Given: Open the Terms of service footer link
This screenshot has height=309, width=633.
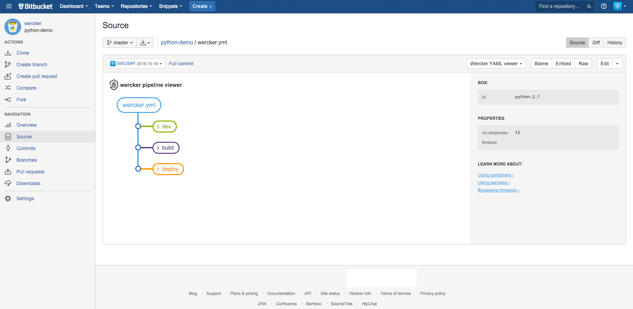Looking at the screenshot, I should coord(396,294).
